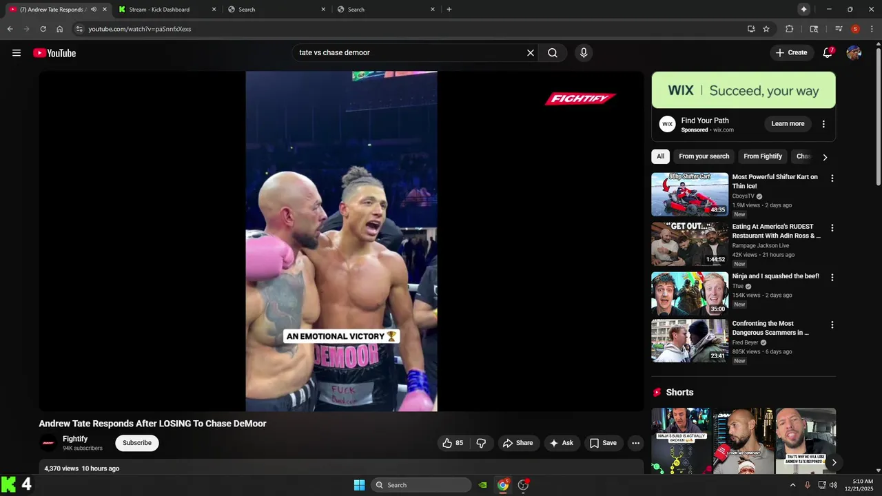Click the Create button
The height and width of the screenshot is (496, 882).
click(791, 52)
